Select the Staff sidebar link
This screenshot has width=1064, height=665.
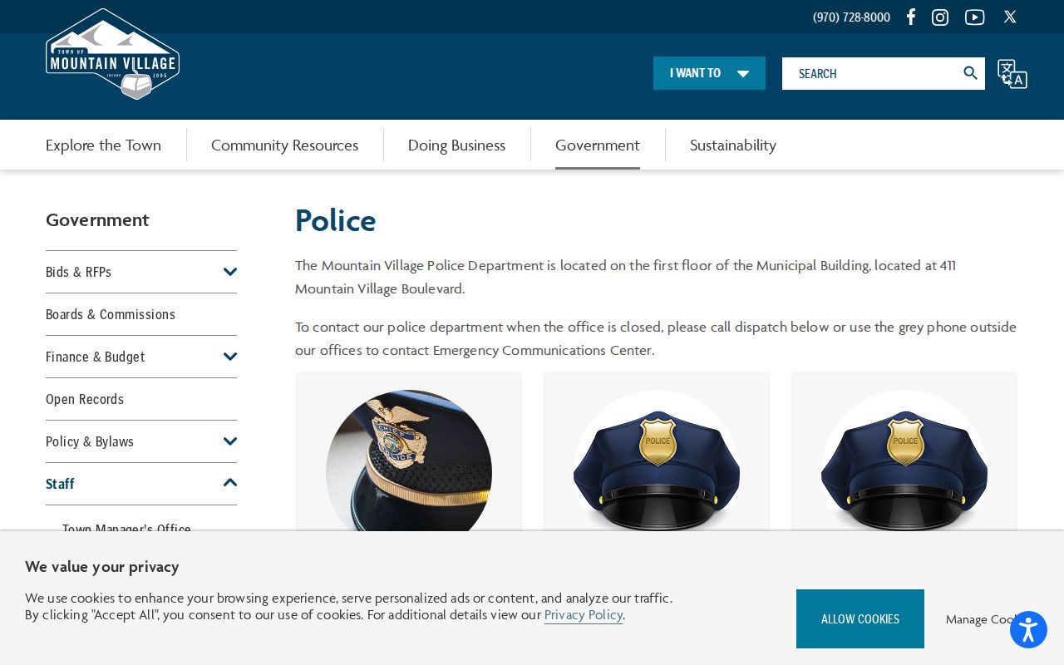click(x=60, y=484)
